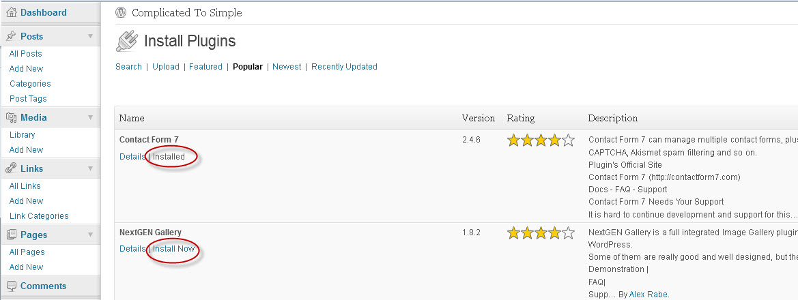Collapse the Media menu arrow
The image size is (798, 300).
pos(90,117)
